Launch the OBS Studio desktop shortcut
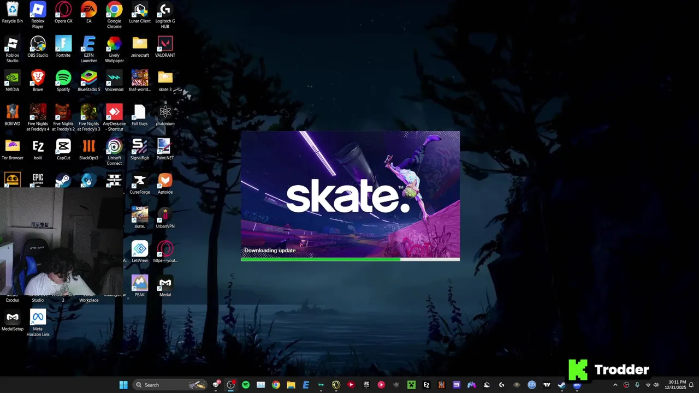The image size is (699, 393). 38,47
